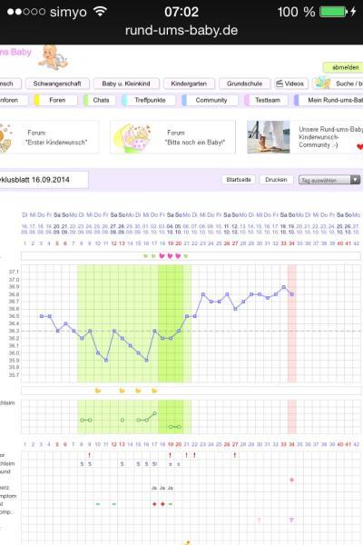This screenshot has width=363, height=545.
Task: Open the Chats tab
Action: [100, 100]
